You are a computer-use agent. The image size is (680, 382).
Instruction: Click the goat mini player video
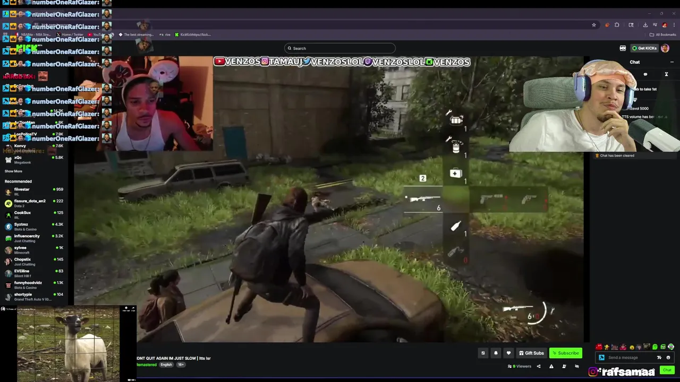[68, 344]
